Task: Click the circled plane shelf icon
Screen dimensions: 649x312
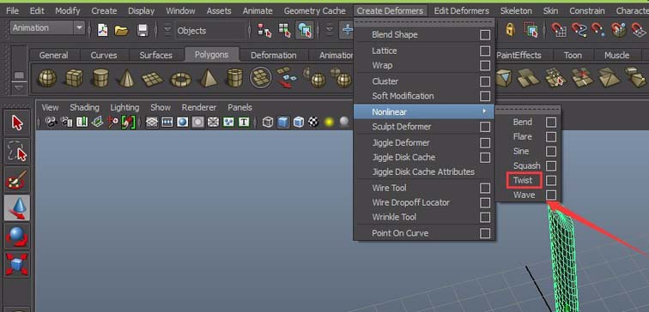Action: [261, 78]
